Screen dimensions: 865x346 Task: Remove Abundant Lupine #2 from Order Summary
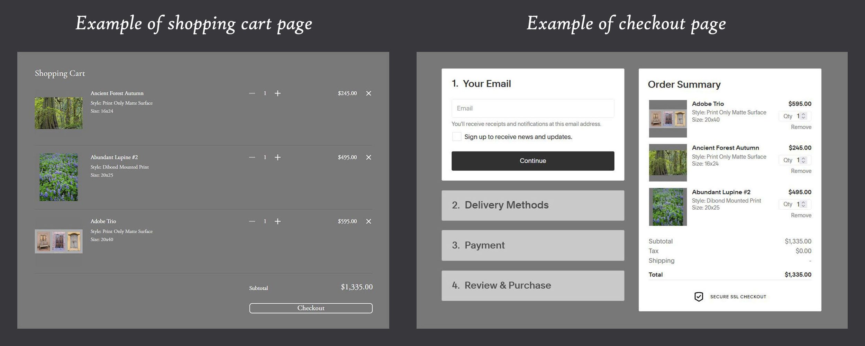(x=801, y=216)
